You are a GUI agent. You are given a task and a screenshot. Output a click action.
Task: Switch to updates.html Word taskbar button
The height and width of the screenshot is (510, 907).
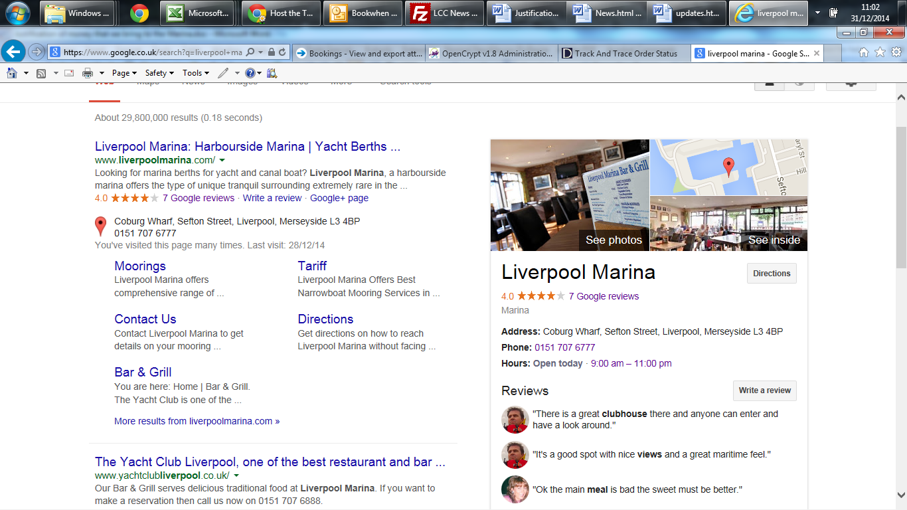(687, 13)
